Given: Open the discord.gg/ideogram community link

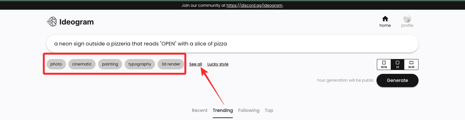Looking at the screenshot, I should tap(255, 5).
